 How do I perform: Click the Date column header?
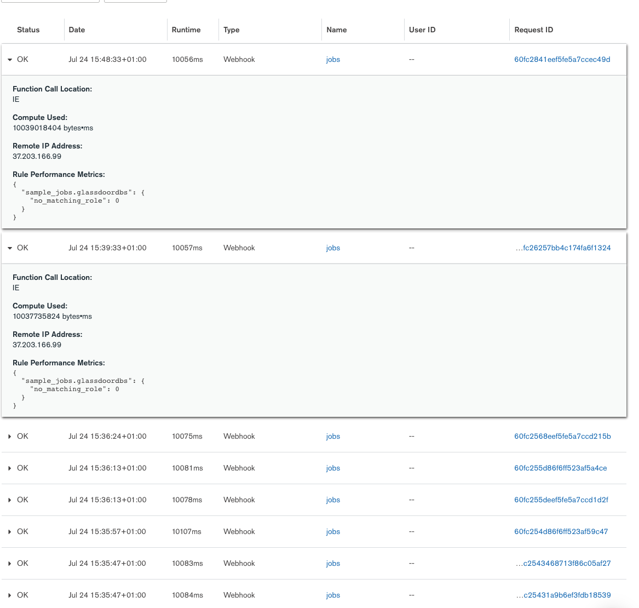[x=77, y=30]
